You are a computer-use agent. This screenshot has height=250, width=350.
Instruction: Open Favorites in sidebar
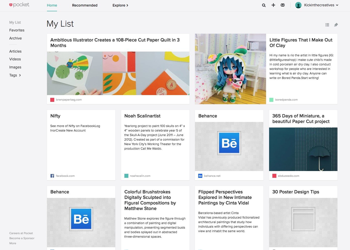pos(17,30)
